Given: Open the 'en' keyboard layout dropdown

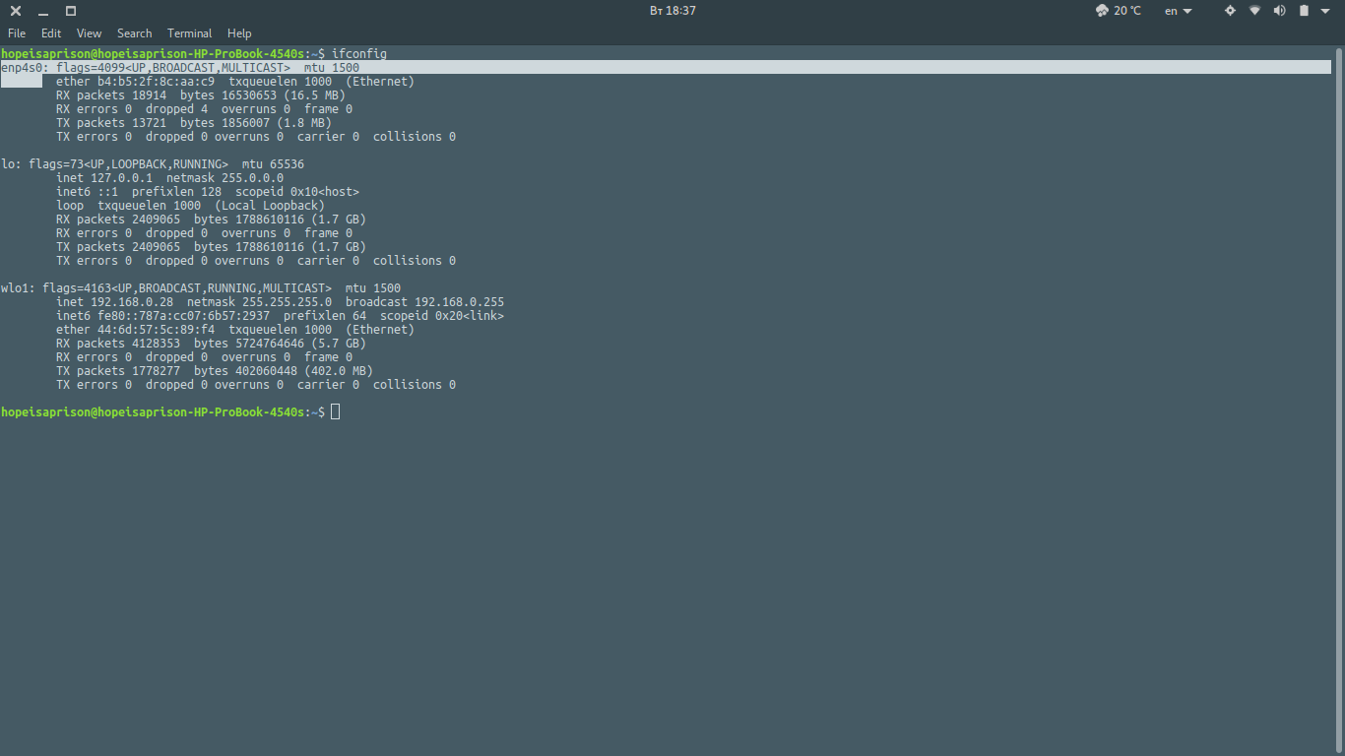Looking at the screenshot, I should (x=1178, y=11).
